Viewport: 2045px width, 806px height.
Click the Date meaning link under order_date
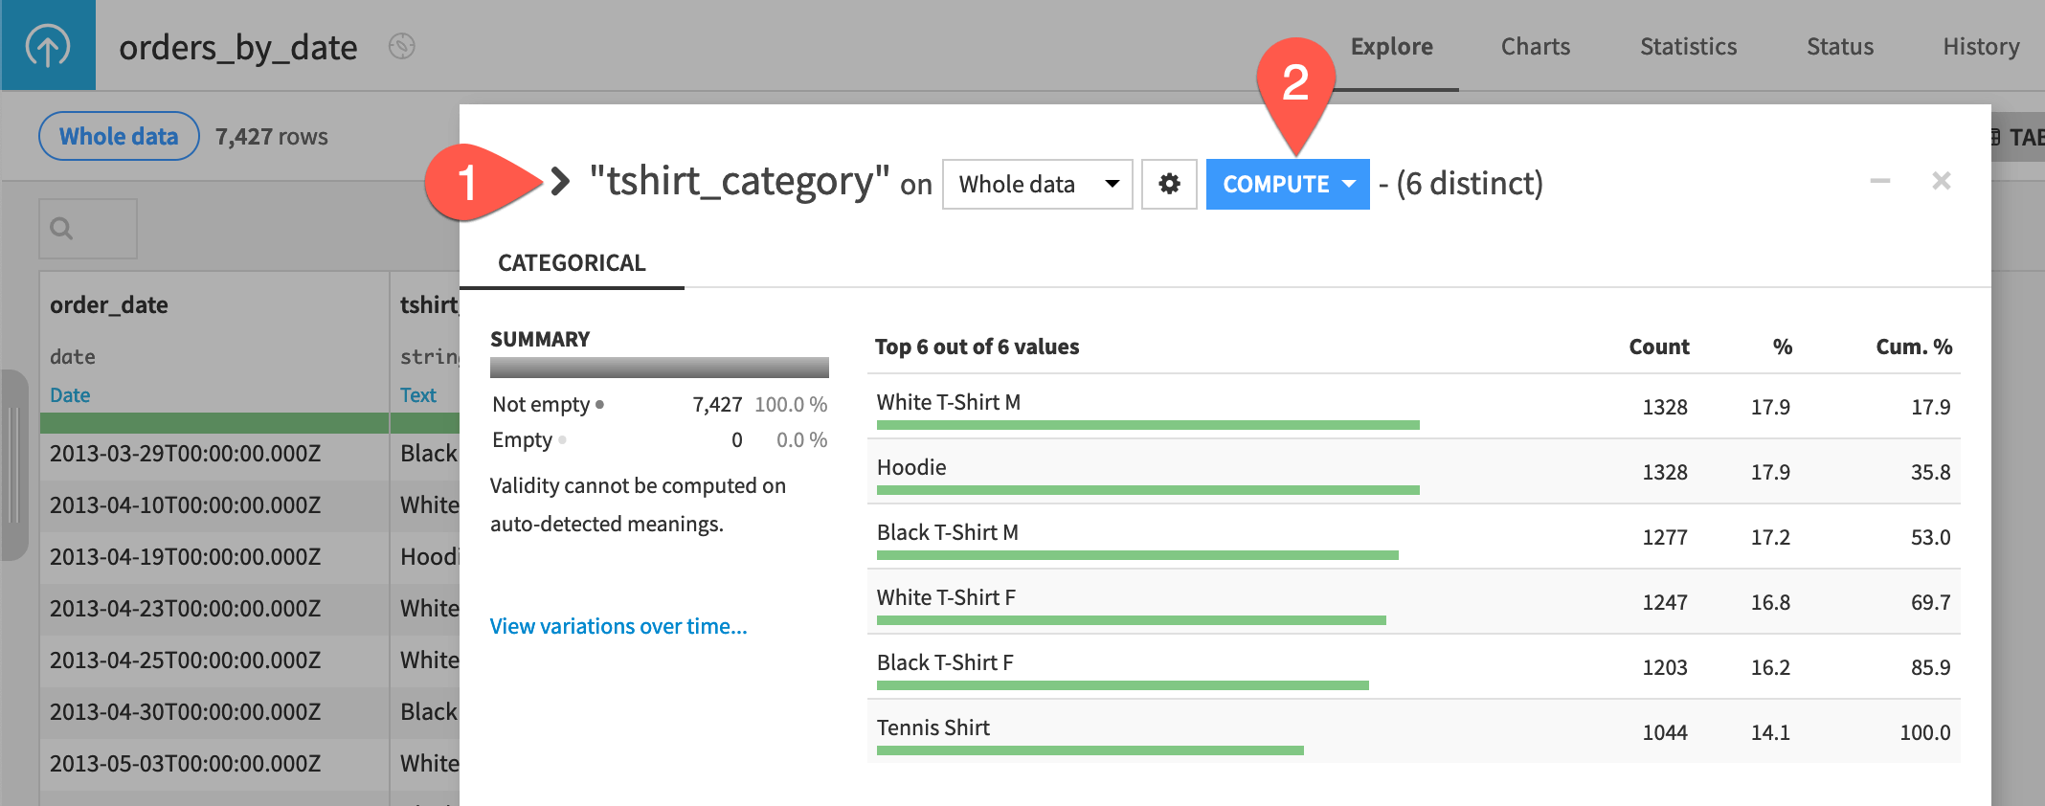(x=70, y=395)
